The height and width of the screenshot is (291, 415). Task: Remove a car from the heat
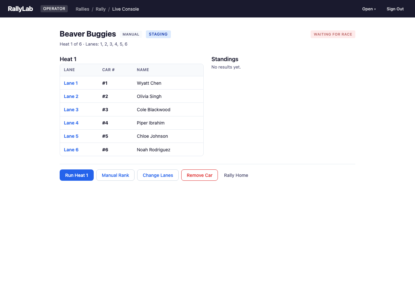pyautogui.click(x=199, y=175)
